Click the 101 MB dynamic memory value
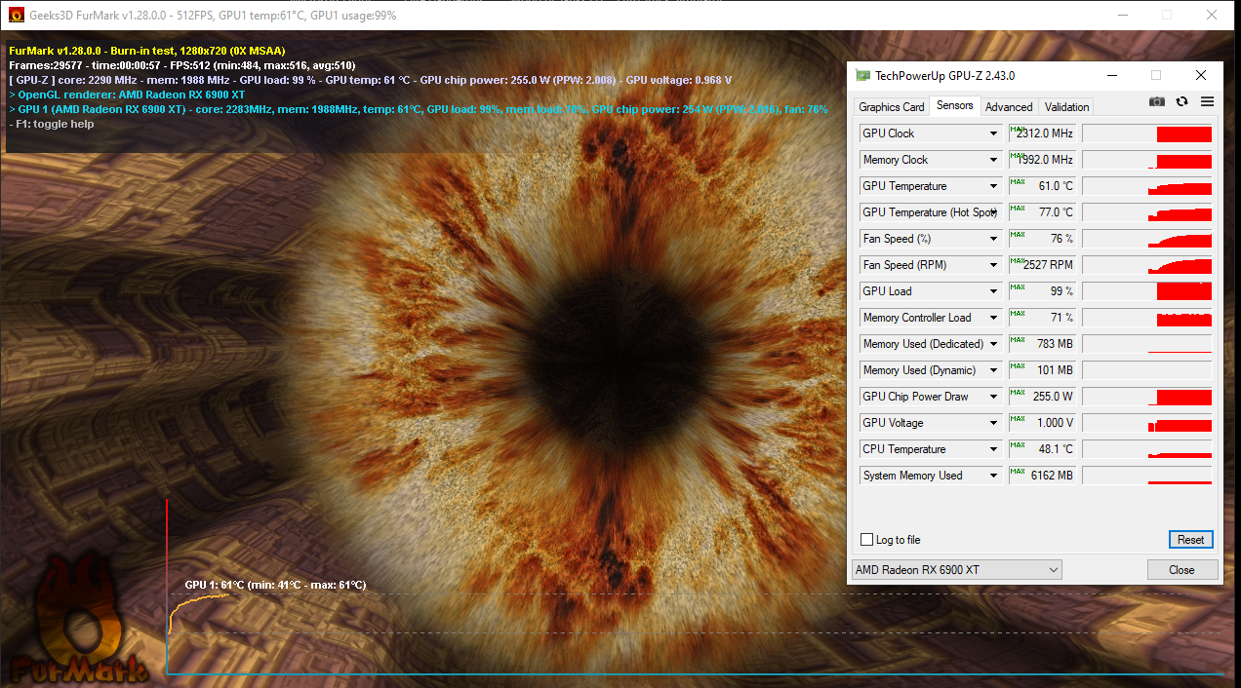 (1043, 370)
